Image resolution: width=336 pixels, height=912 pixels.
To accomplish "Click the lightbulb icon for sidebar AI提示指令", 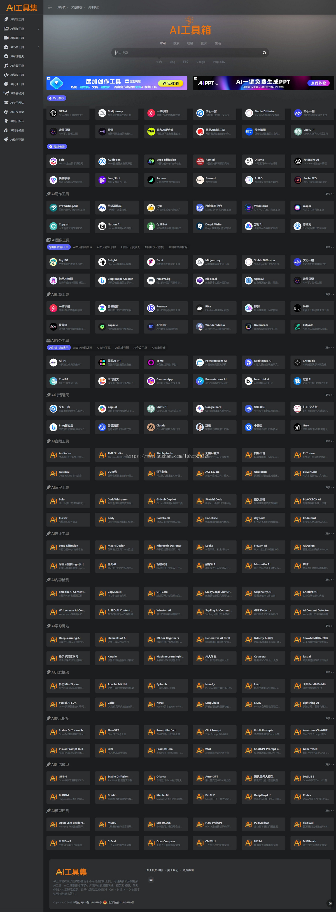I will pos(6,121).
